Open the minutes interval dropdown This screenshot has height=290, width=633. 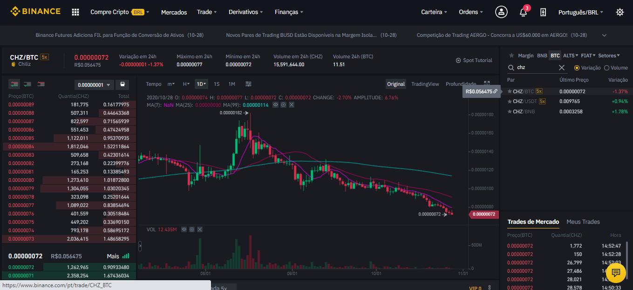pos(171,84)
